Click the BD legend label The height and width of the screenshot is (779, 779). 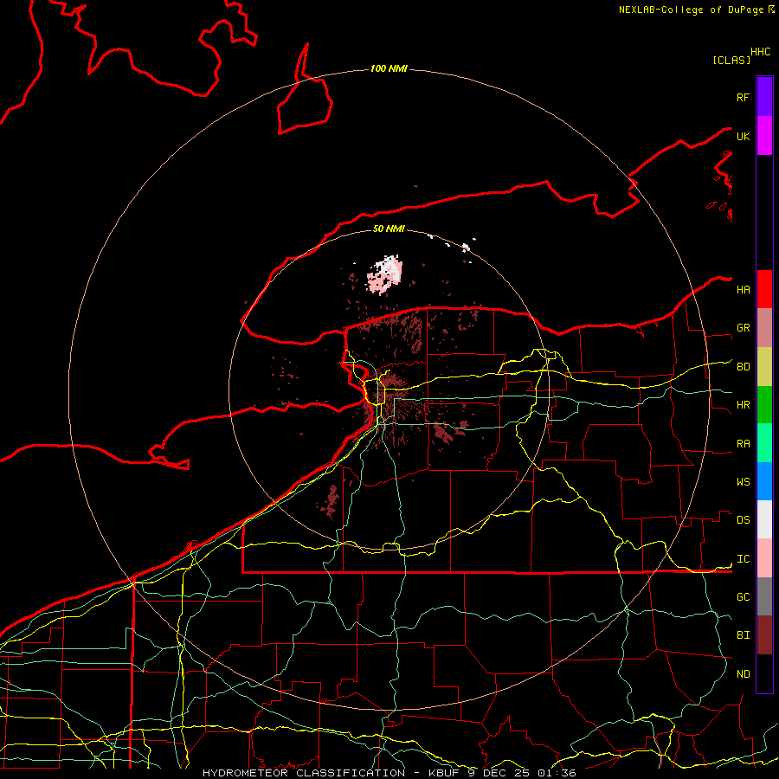743,367
